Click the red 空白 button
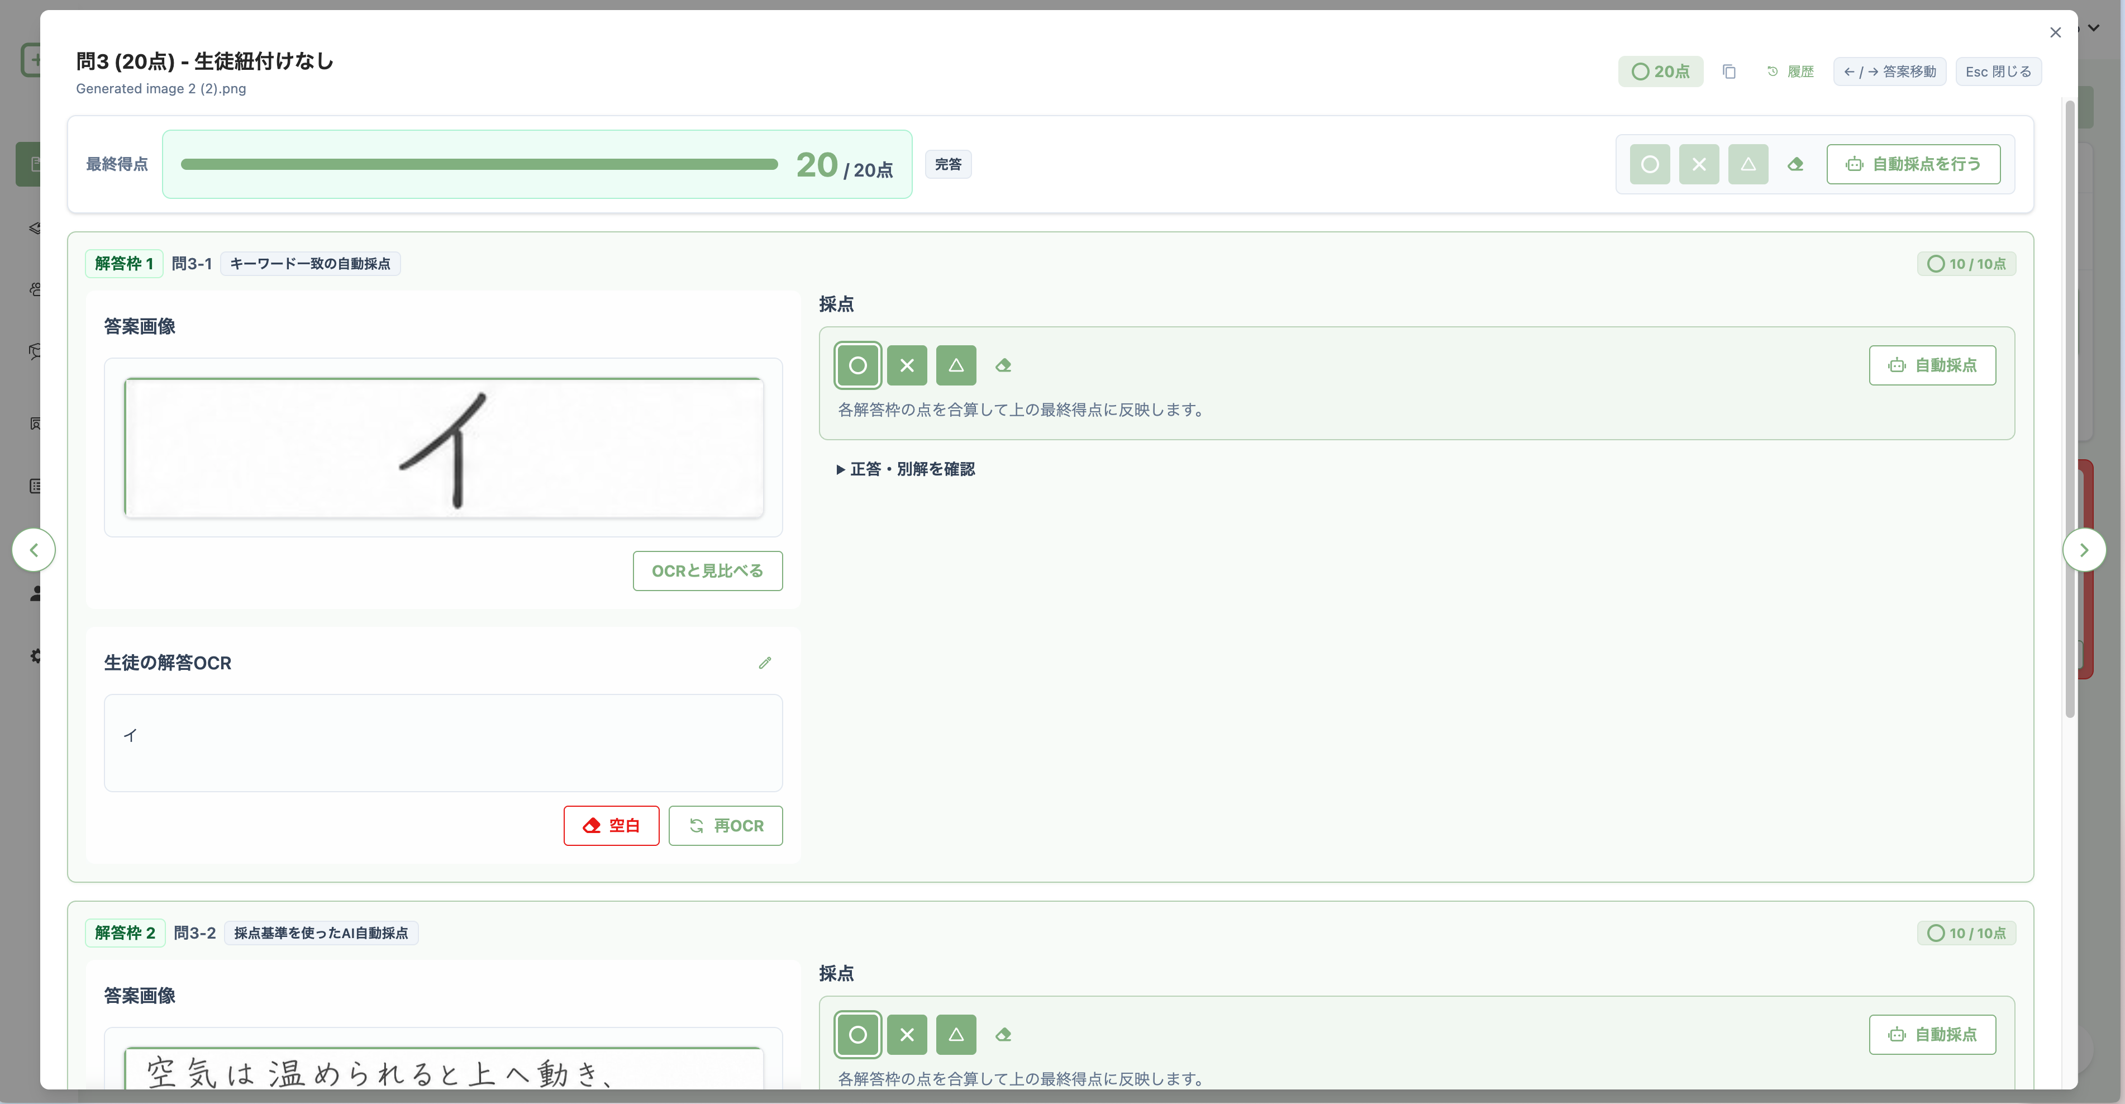Image resolution: width=2125 pixels, height=1104 pixels. point(611,826)
